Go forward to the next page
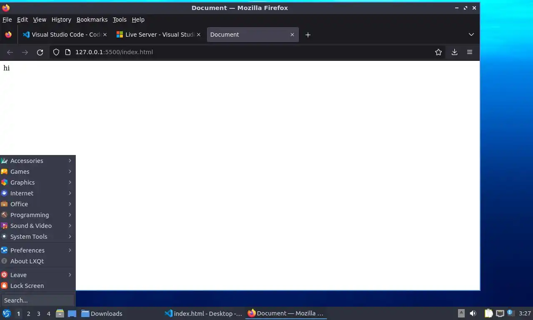The width and height of the screenshot is (533, 320). 25,52
